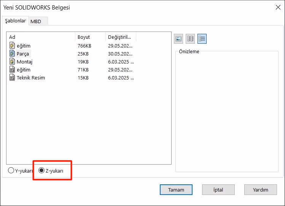
Task: Sort templates by the Ad column header
Action: [41, 37]
